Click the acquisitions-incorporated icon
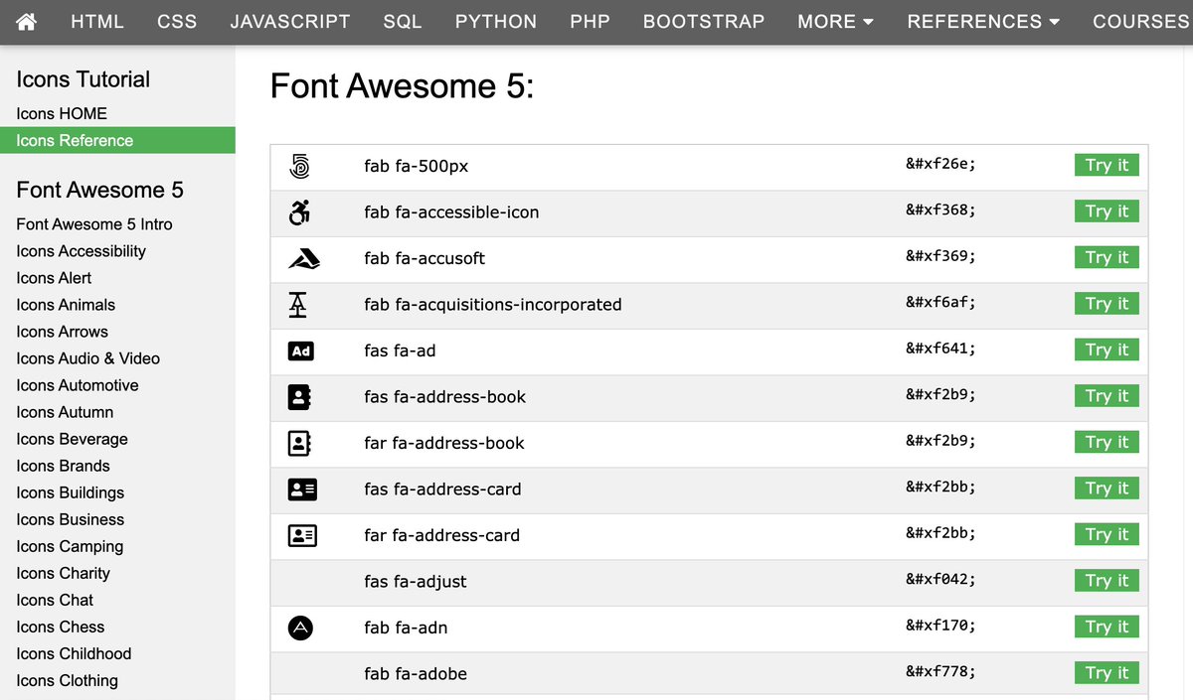Viewport: 1193px width, 700px height. (x=297, y=304)
